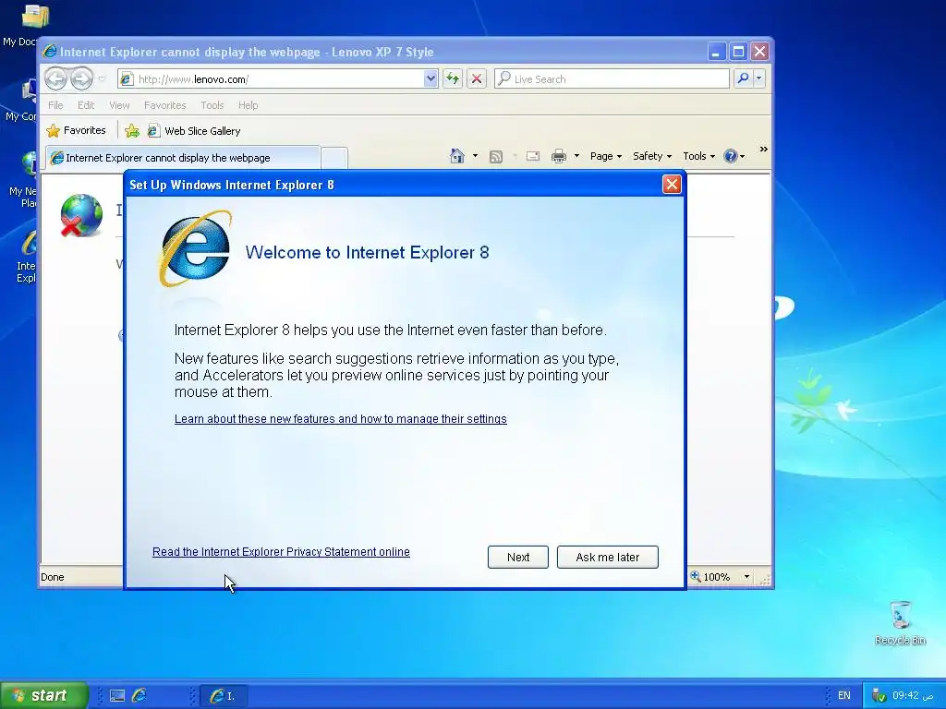Image resolution: width=946 pixels, height=709 pixels.
Task: Click the Print icon
Action: (559, 156)
